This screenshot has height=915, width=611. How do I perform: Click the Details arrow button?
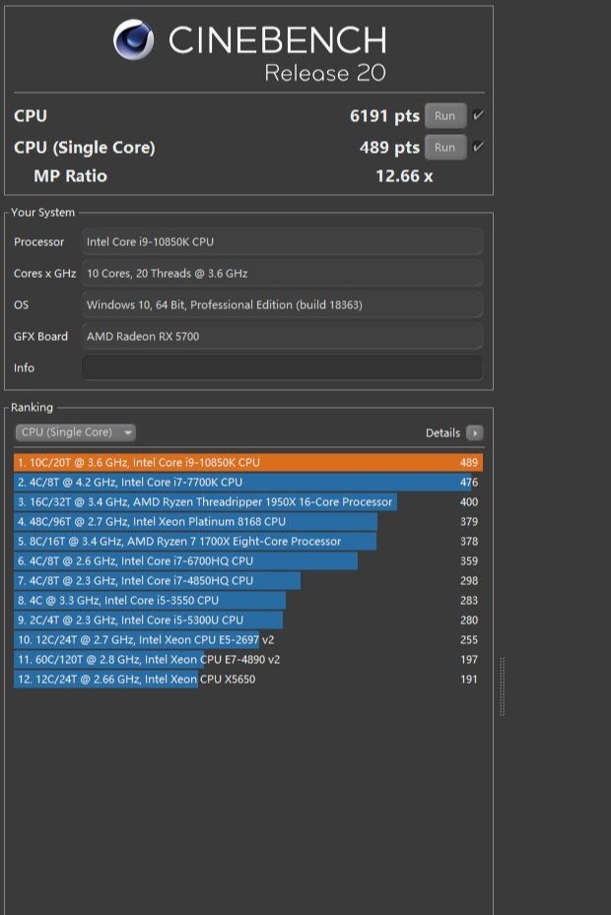pos(475,432)
